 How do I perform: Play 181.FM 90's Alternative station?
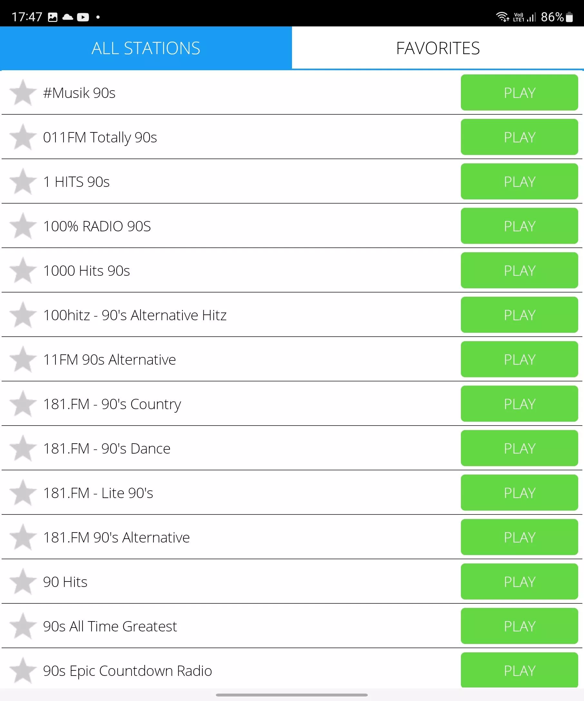click(519, 537)
